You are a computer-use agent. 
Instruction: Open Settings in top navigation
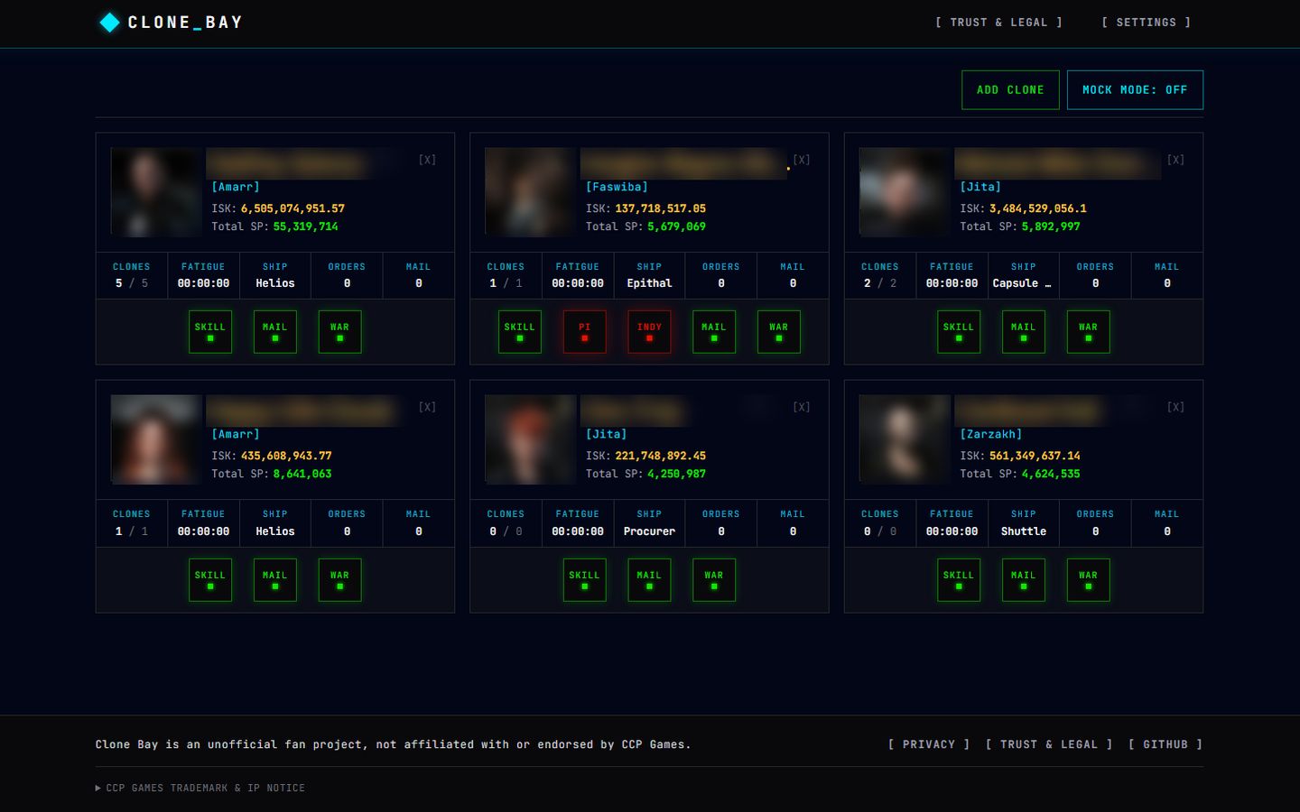(1147, 23)
